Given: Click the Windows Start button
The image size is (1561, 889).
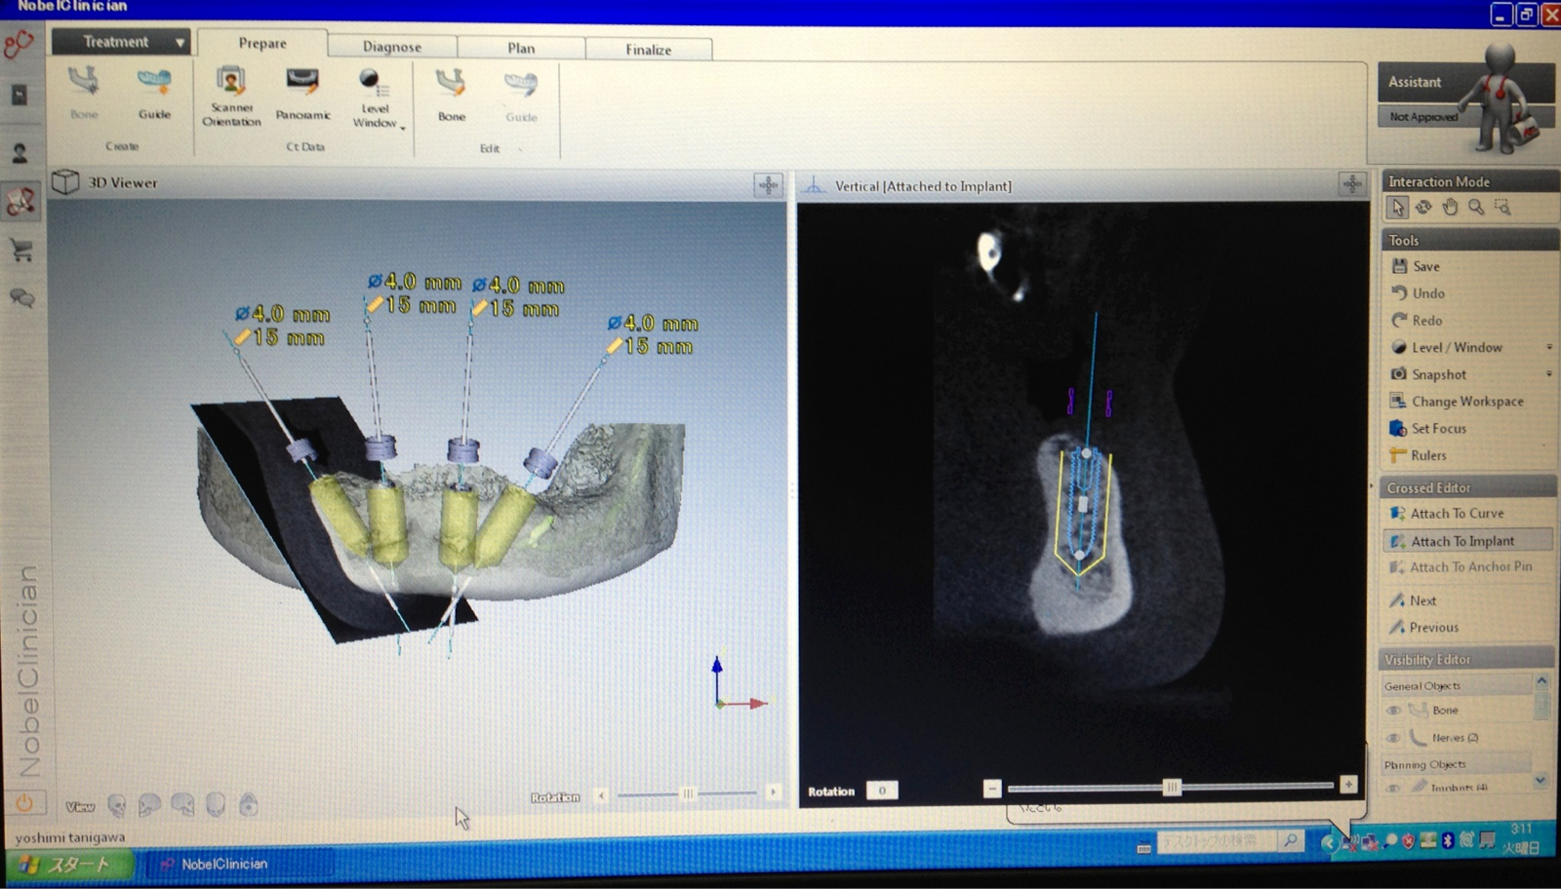Looking at the screenshot, I should click(68, 865).
